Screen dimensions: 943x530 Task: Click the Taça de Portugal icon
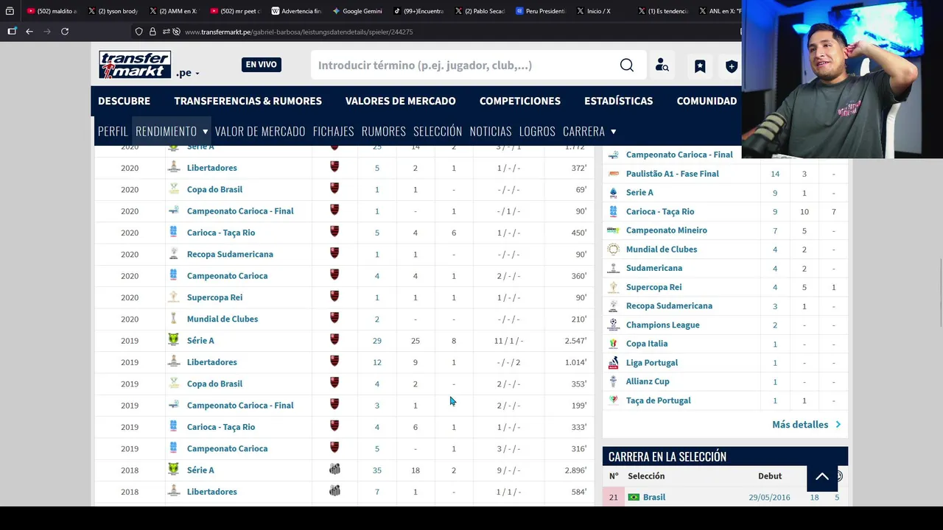[613, 400]
